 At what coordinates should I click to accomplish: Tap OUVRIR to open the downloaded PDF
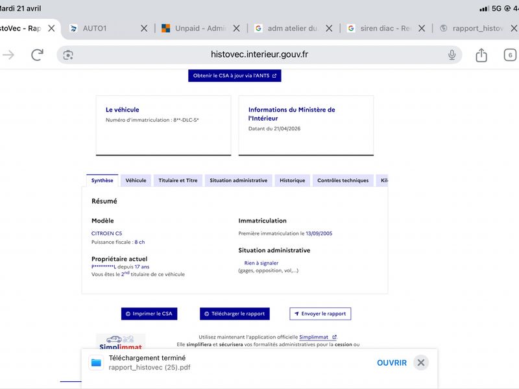click(x=392, y=362)
